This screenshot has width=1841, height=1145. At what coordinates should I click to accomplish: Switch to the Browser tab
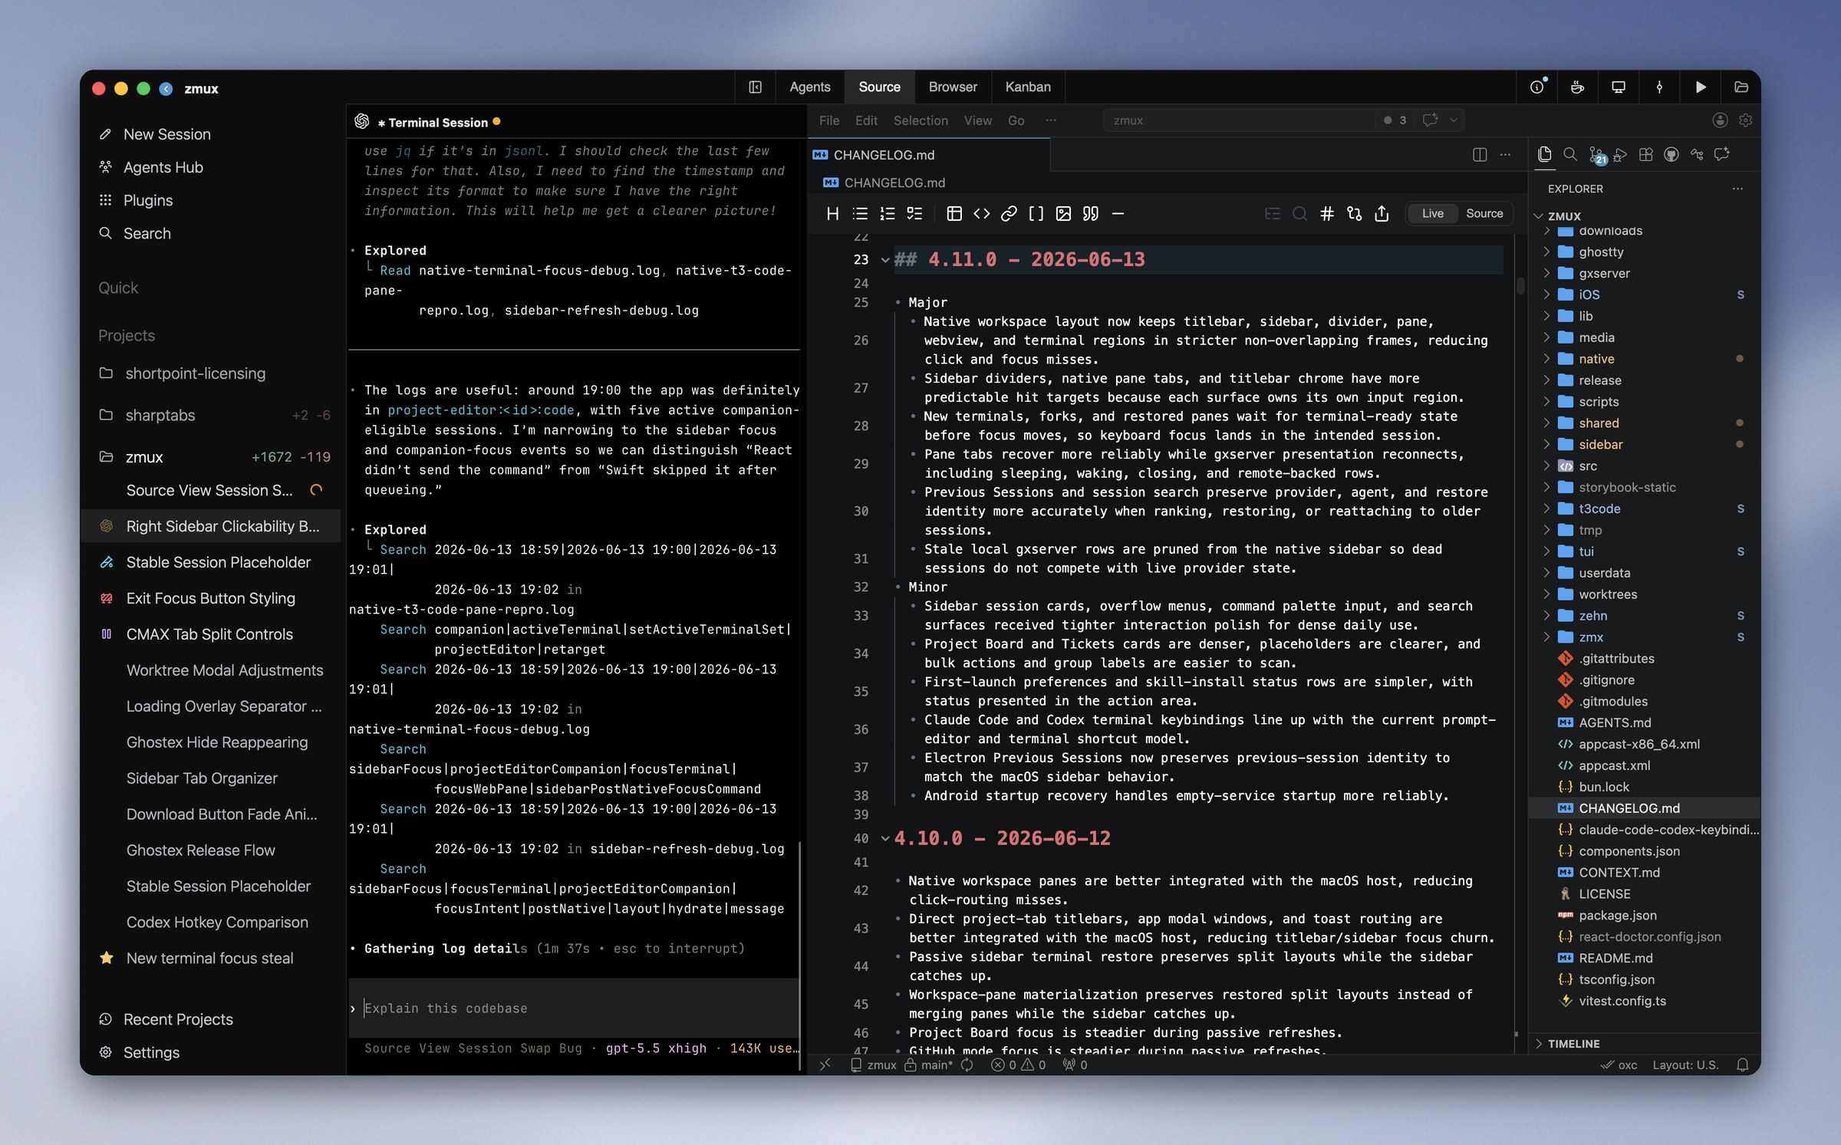(x=953, y=87)
